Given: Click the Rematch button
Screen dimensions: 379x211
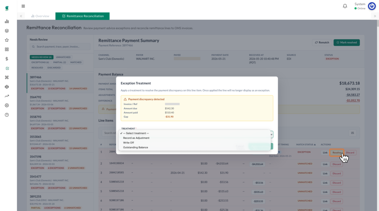Looking at the screenshot, I should click(x=322, y=42).
